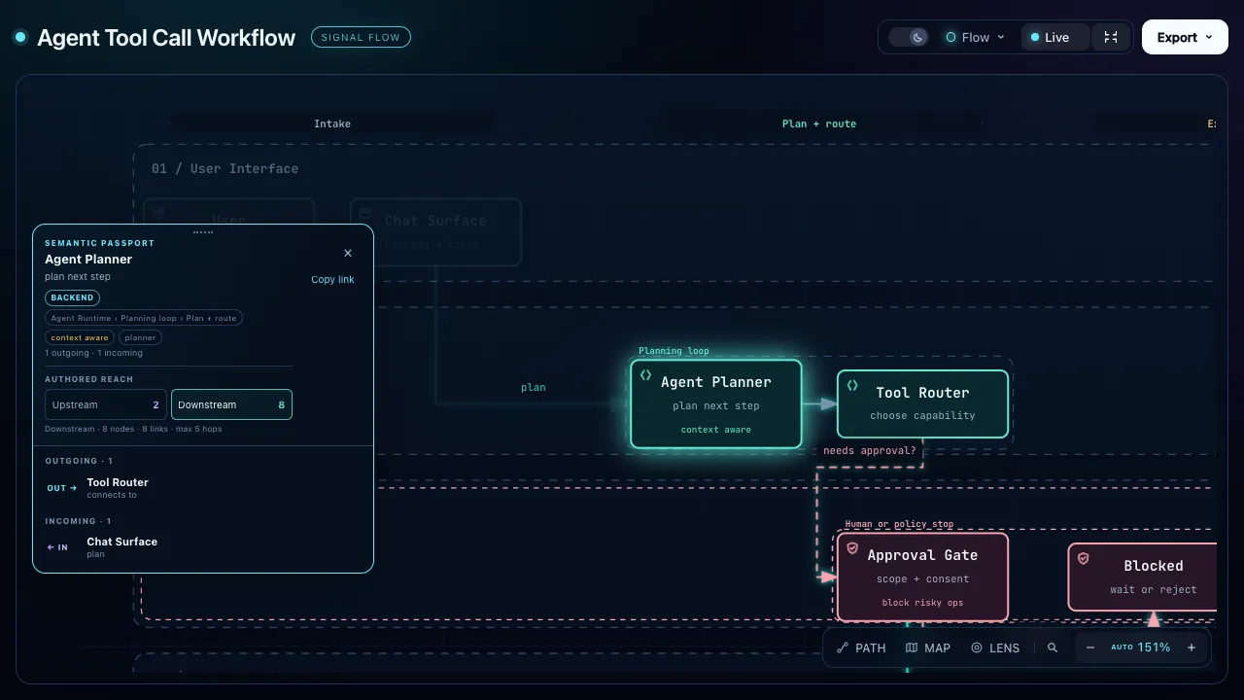Open the Flow mode dropdown

pos(976,37)
